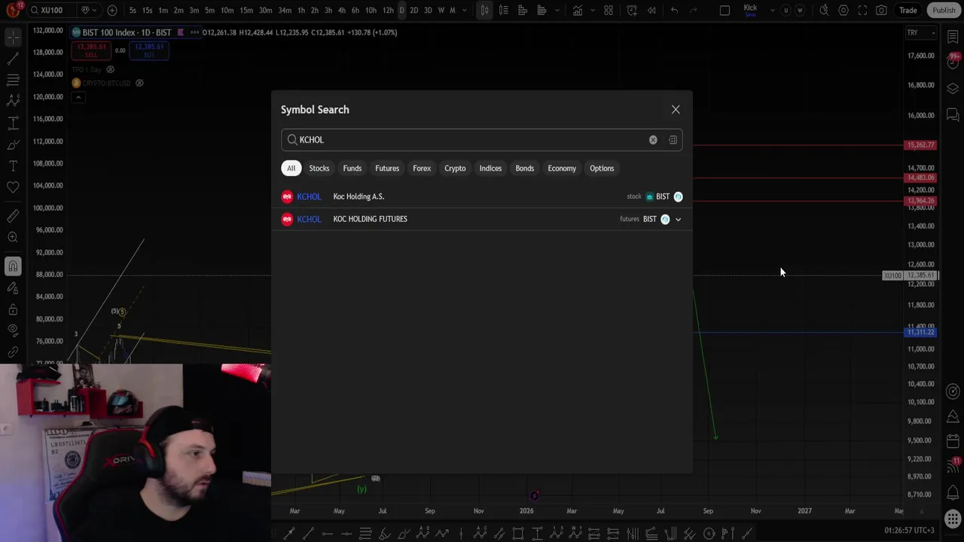This screenshot has height=542, width=964.
Task: Select the Forex filter tab
Action: (x=422, y=169)
